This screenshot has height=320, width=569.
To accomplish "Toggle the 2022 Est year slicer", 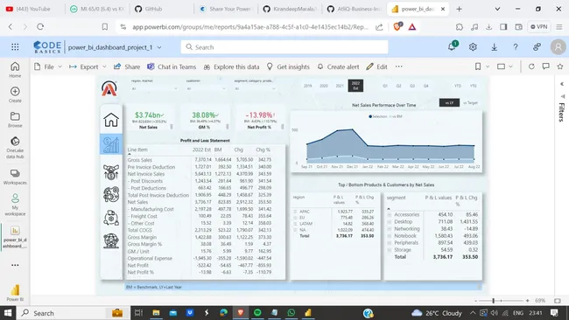I will click(355, 86).
